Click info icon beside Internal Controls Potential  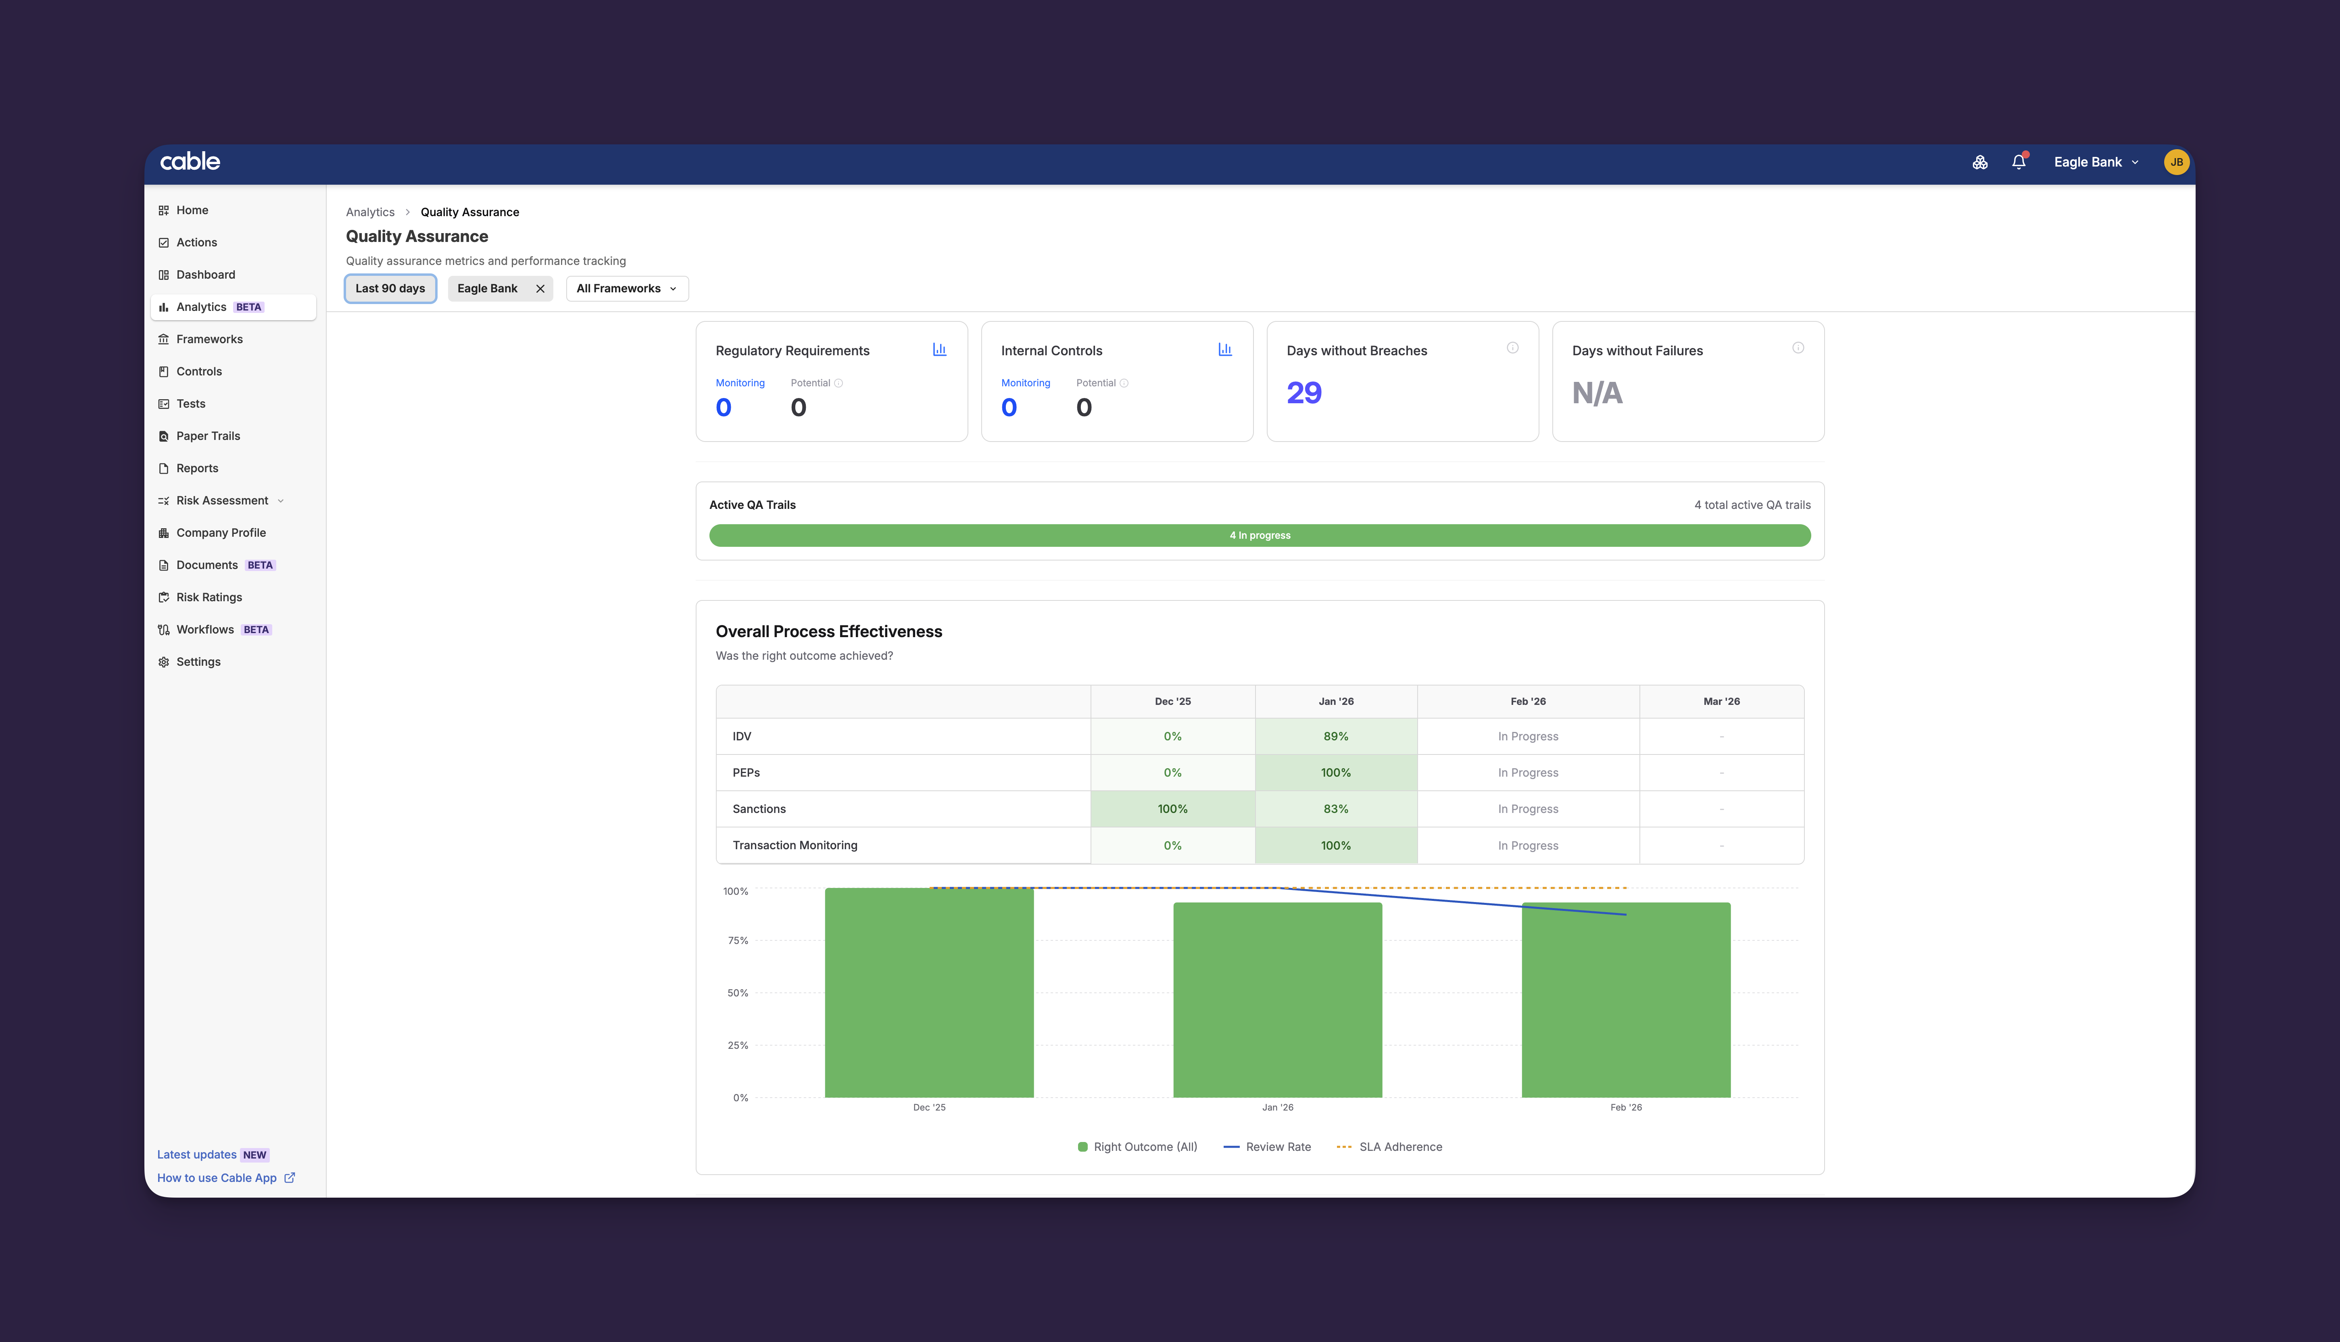pos(1124,383)
